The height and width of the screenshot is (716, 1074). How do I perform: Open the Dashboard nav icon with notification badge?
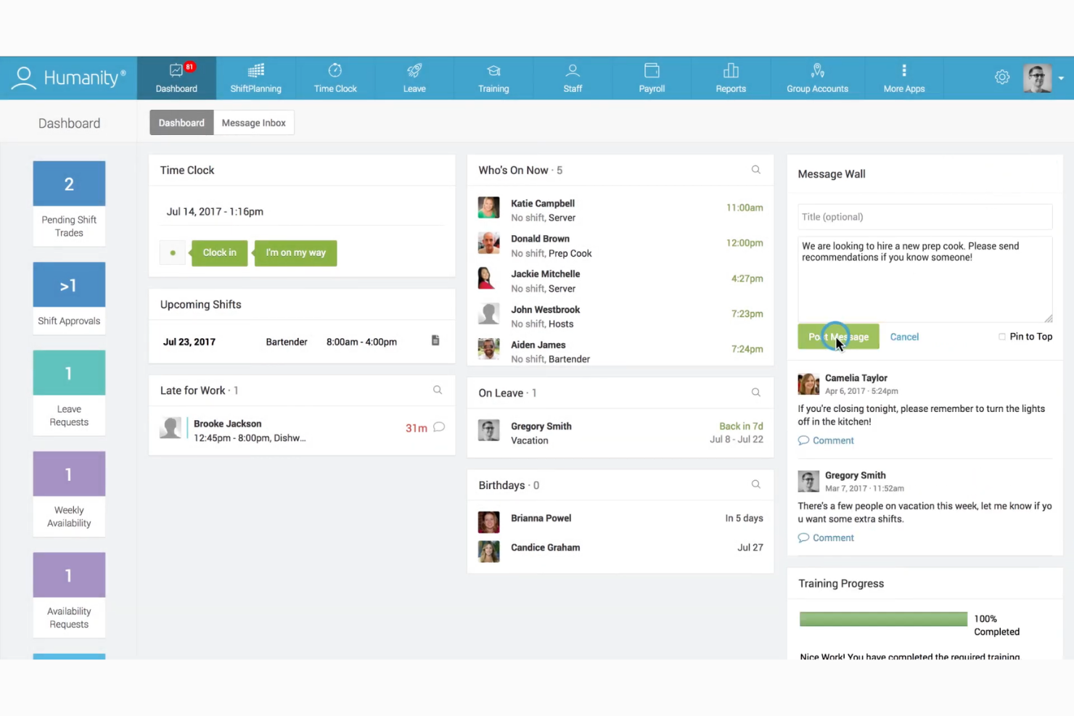176,70
